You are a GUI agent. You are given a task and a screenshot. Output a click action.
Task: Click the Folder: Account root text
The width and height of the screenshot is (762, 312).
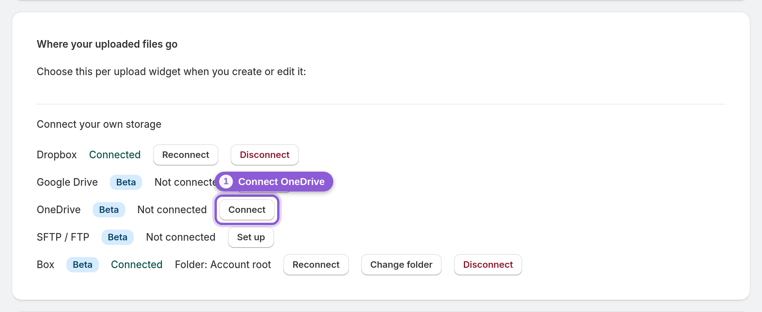[223, 265]
